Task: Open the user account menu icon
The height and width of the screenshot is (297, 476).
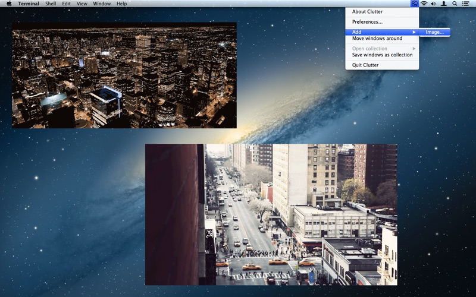Action: 444,4
